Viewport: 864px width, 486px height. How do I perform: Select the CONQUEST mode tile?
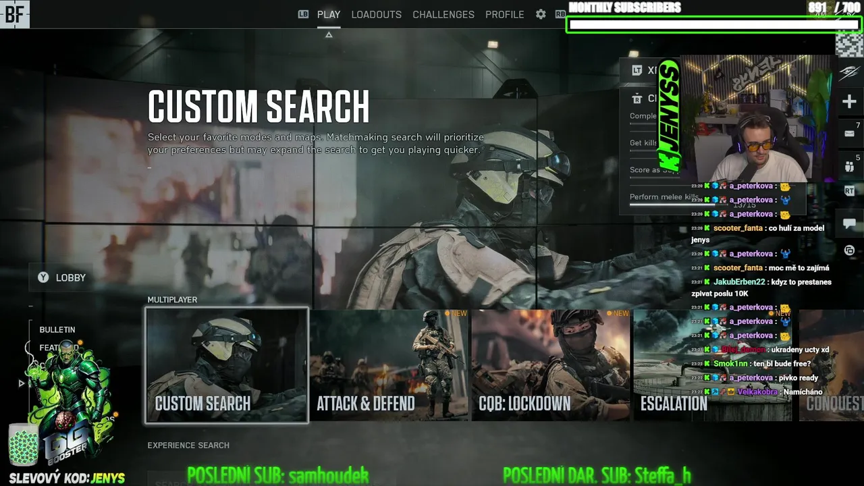point(831,365)
